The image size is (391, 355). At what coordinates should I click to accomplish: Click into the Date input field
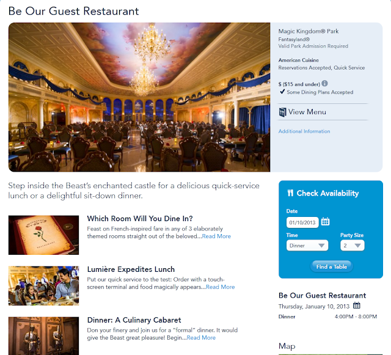point(302,222)
